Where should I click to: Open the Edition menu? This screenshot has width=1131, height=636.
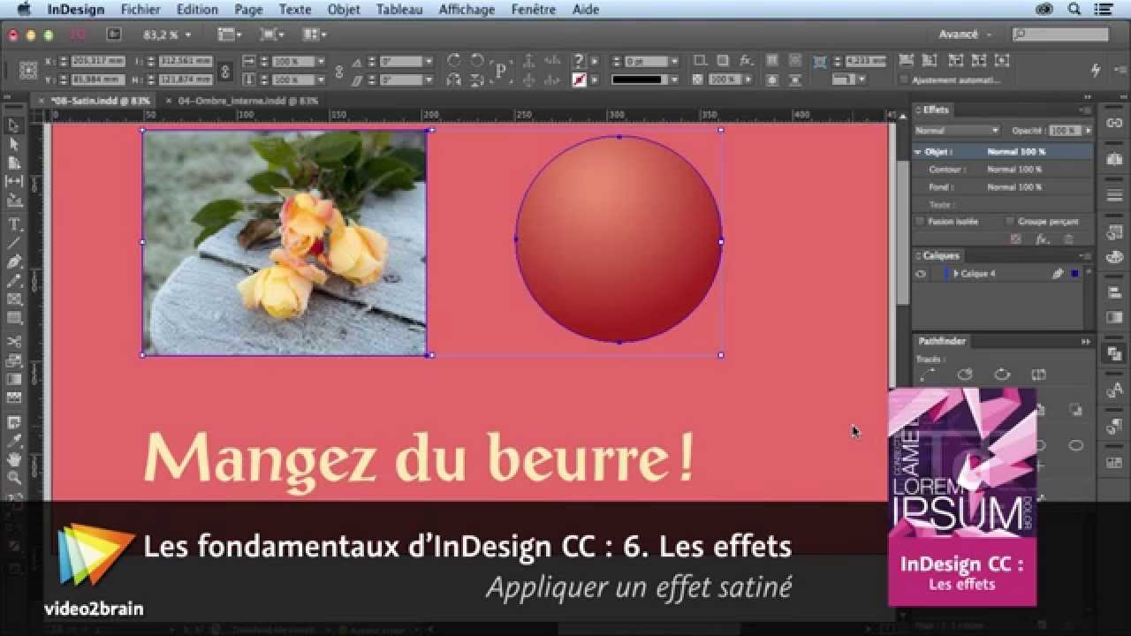click(x=197, y=10)
